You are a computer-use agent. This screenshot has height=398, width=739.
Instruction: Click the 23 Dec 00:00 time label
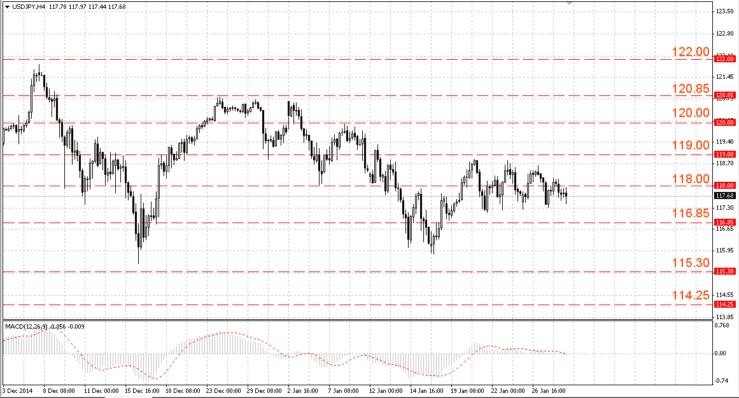(x=223, y=391)
